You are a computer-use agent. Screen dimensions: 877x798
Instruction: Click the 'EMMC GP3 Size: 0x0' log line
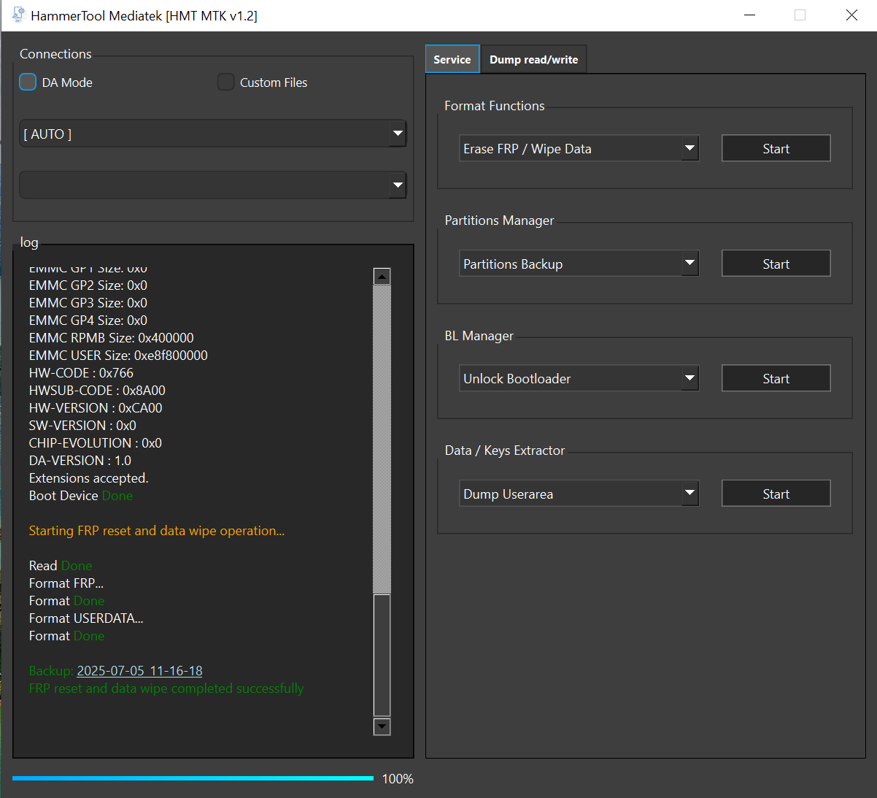click(88, 302)
